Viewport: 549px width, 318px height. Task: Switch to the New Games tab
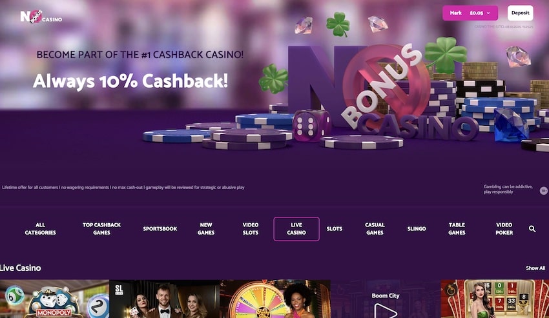pos(206,229)
